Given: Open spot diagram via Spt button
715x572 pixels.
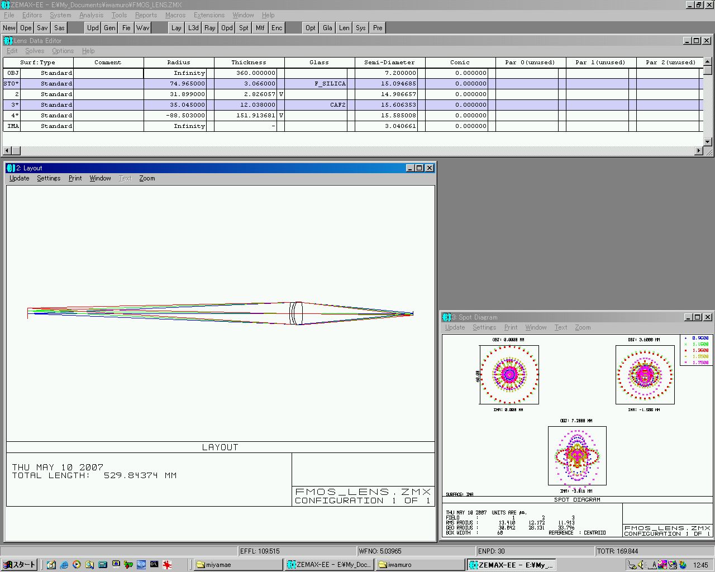Looking at the screenshot, I should 244,28.
